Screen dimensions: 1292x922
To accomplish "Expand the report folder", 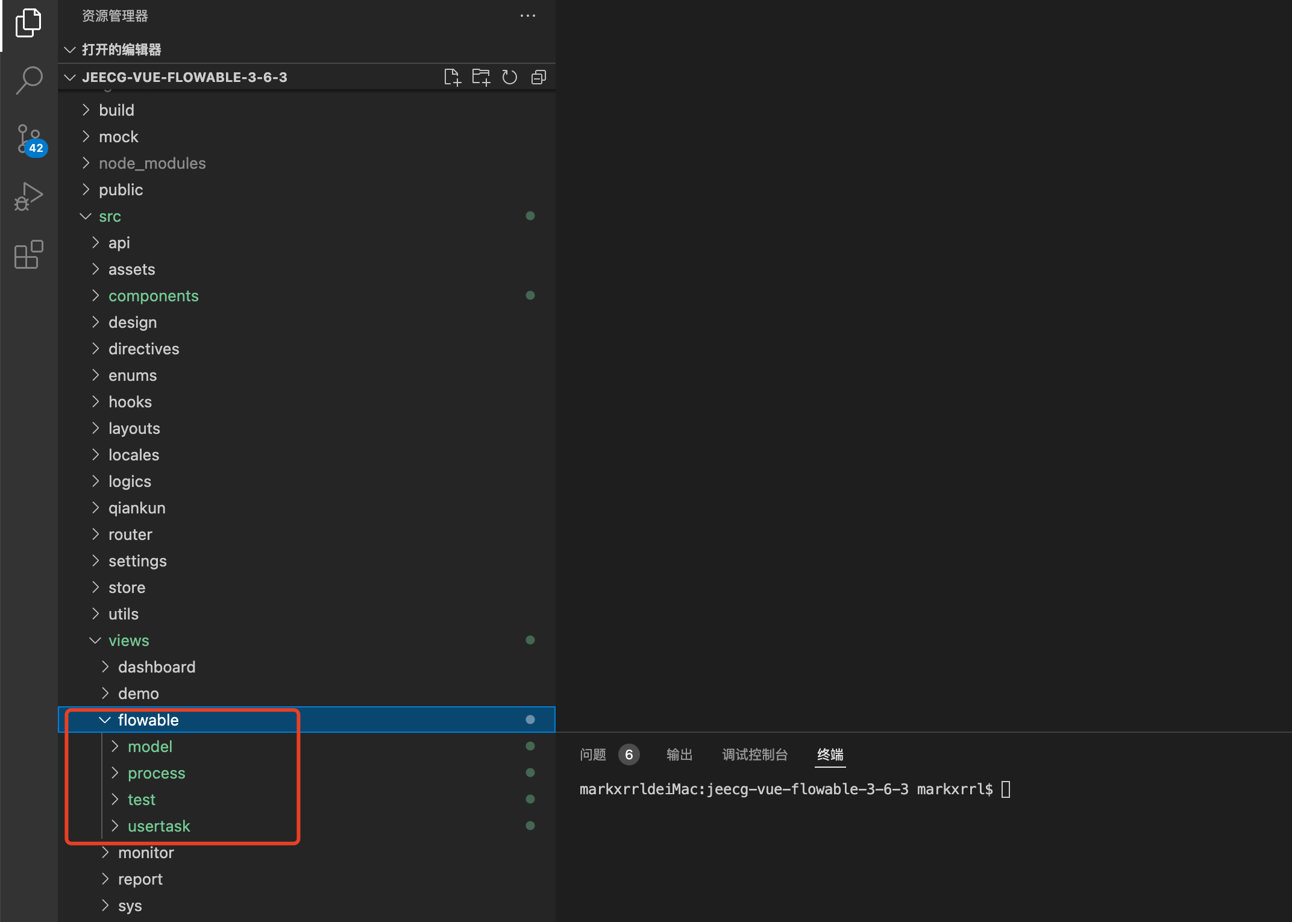I will point(306,879).
